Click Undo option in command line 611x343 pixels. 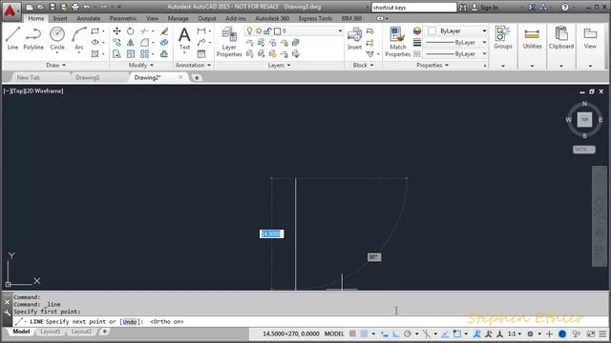tap(130, 322)
